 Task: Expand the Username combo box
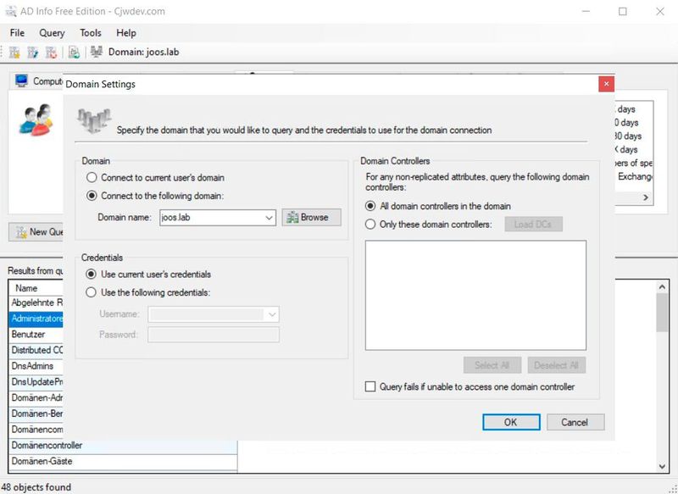pos(270,314)
